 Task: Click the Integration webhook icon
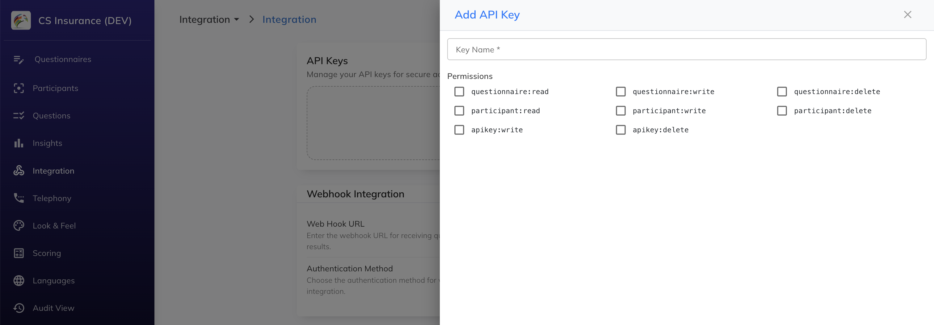[x=19, y=171]
